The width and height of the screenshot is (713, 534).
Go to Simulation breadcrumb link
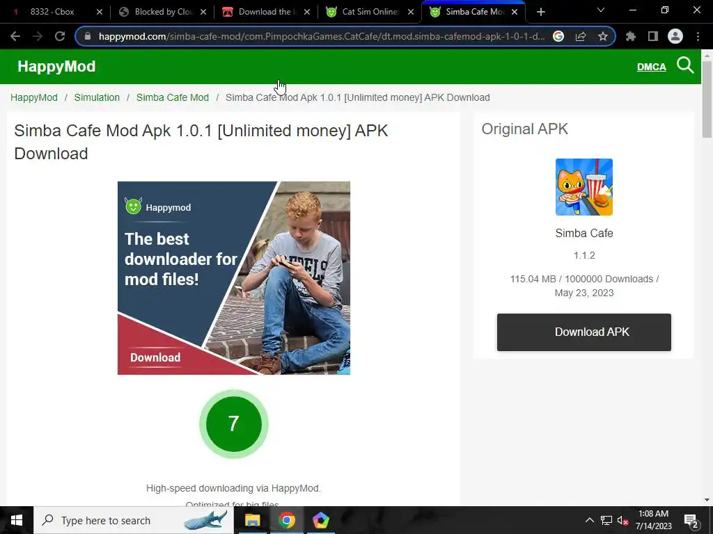click(x=97, y=97)
